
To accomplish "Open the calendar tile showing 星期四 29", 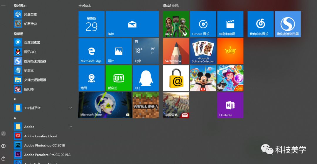I will (92, 24).
